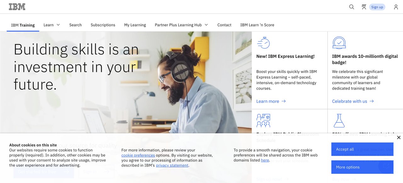Click the arrow next to Learn more

(x=284, y=101)
